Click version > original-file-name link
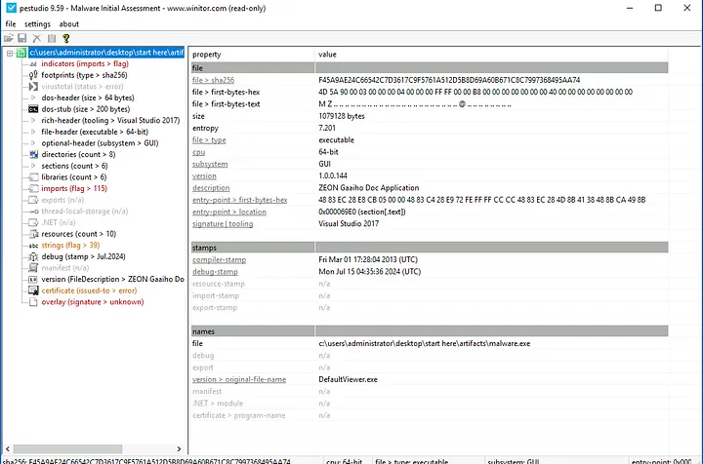The width and height of the screenshot is (703, 464). click(239, 379)
